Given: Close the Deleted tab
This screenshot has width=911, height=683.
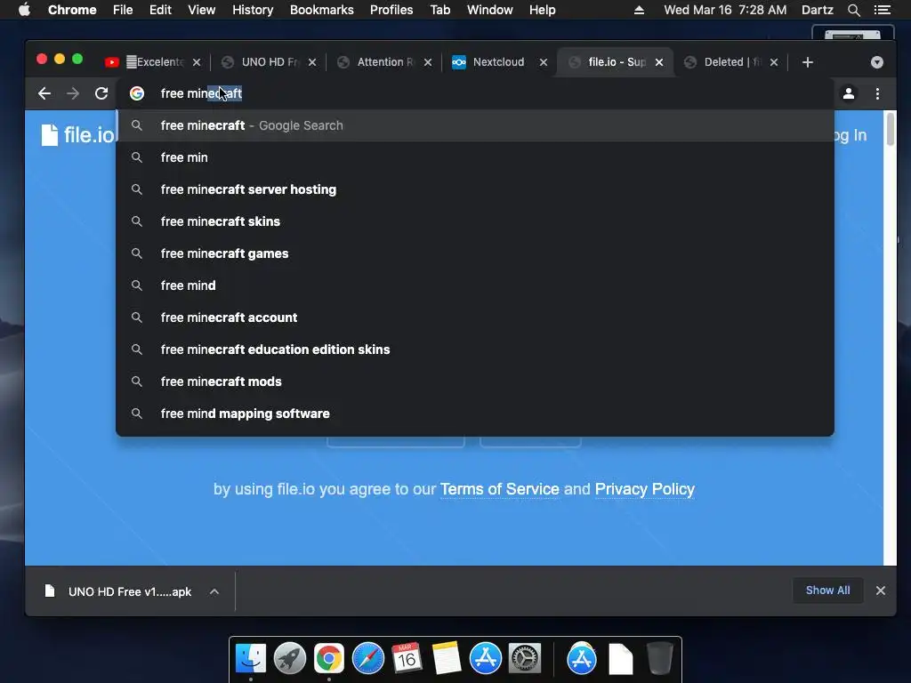Looking at the screenshot, I should click(774, 62).
